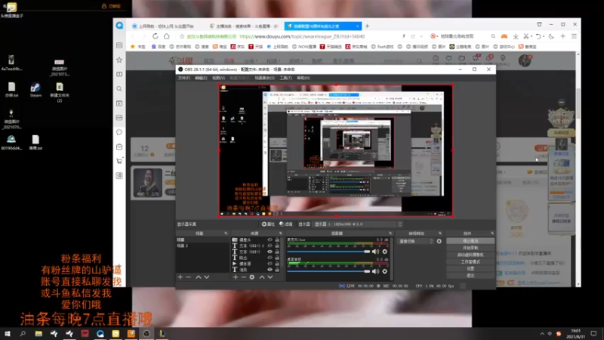This screenshot has width=604, height=340.
Task: Toggle lock on 油条 source
Action: point(277,270)
